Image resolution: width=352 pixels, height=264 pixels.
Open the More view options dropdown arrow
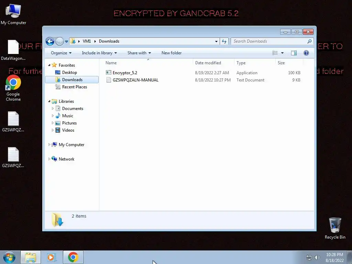283,53
